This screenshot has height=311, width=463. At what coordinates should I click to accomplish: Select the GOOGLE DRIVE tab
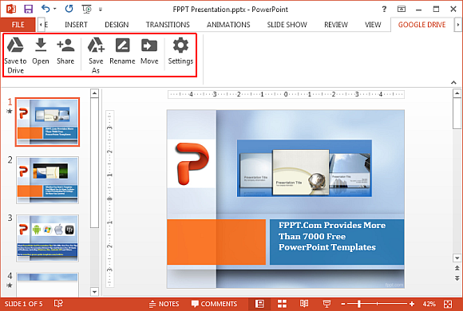point(421,25)
